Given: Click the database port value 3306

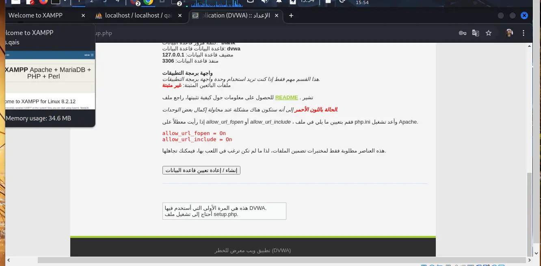Looking at the screenshot, I should (x=168, y=61).
